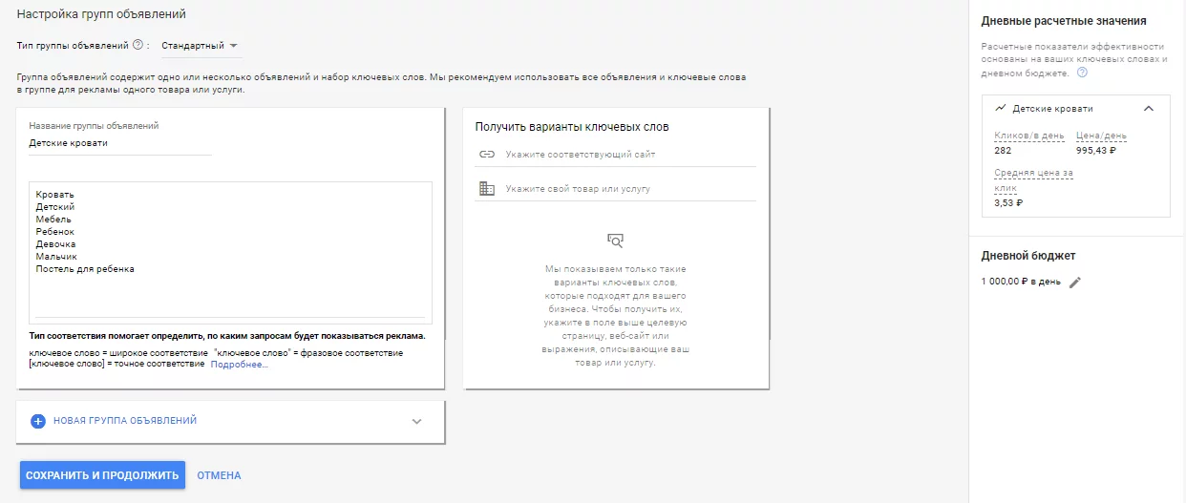Click the Дневной бюджет heading
Screen dimensions: 1186x503
tap(1028, 256)
